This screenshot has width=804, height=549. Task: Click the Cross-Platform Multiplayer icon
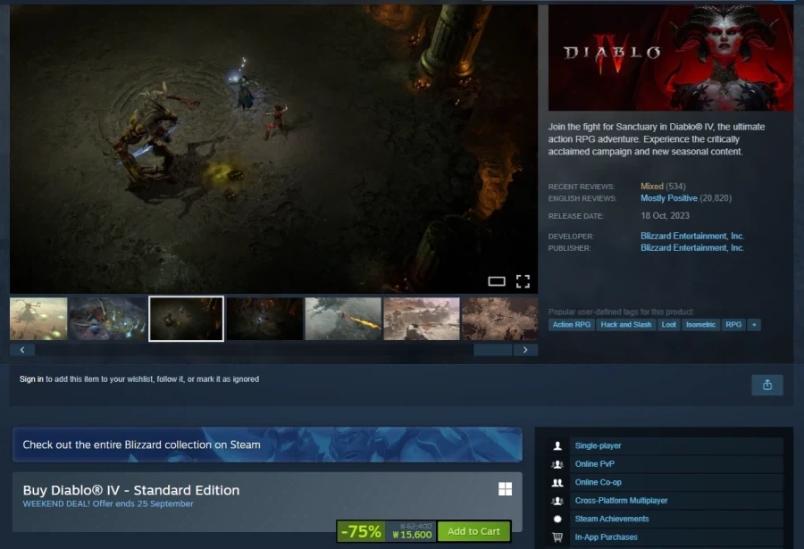coord(557,501)
